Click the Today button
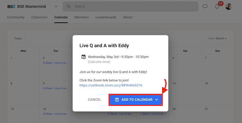Image resolution: width=242 pixels, height=123 pixels. [x=18, y=39]
